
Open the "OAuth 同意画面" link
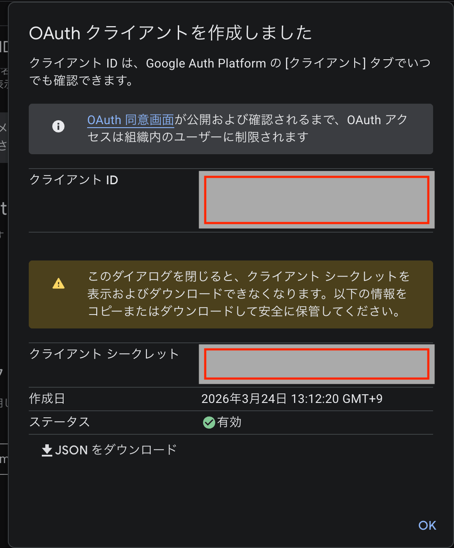[131, 120]
